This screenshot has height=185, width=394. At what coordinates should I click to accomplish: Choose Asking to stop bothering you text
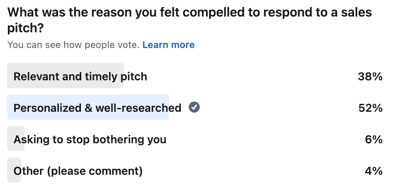(x=90, y=139)
